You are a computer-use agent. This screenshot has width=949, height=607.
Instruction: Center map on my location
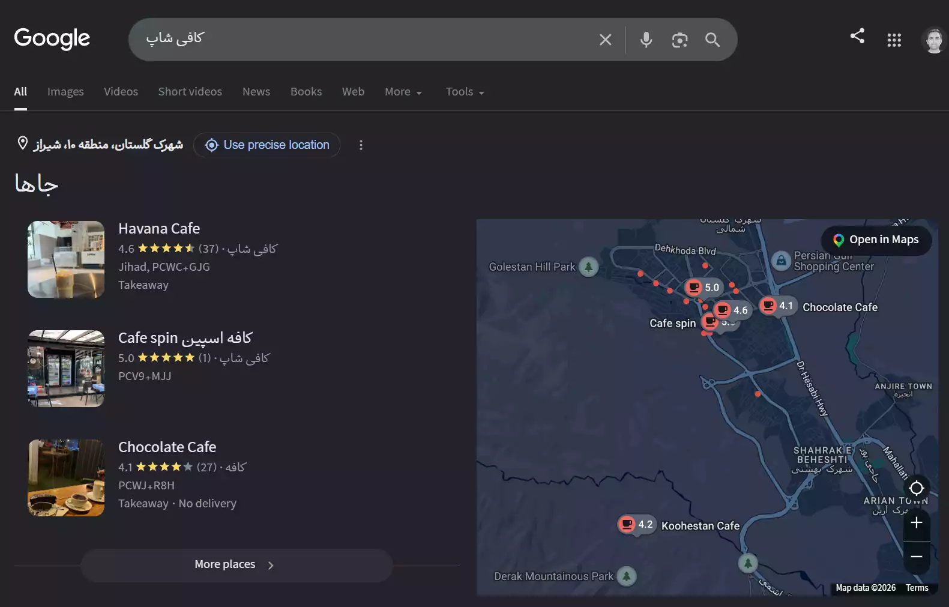point(917,488)
